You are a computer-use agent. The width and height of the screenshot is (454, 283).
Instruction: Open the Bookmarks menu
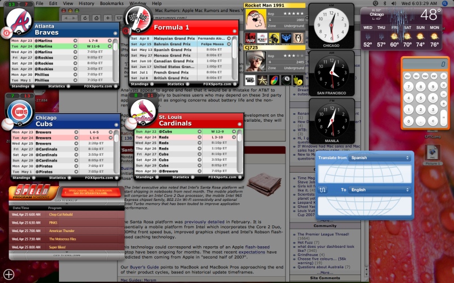coord(111,3)
